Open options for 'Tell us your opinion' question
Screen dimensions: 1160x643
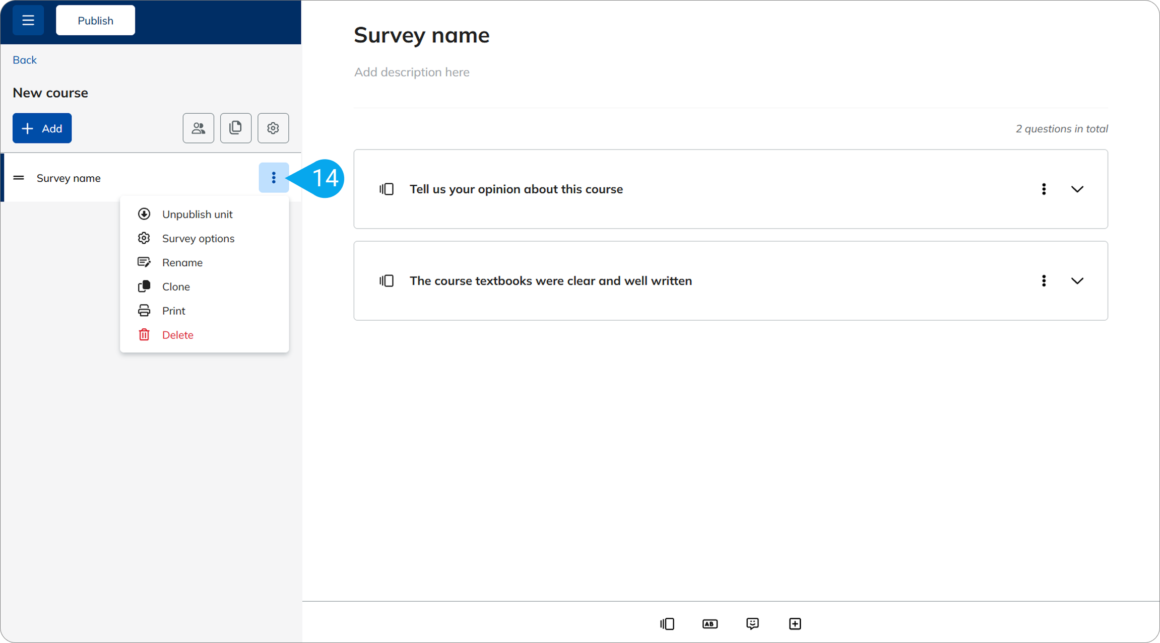click(x=1044, y=189)
